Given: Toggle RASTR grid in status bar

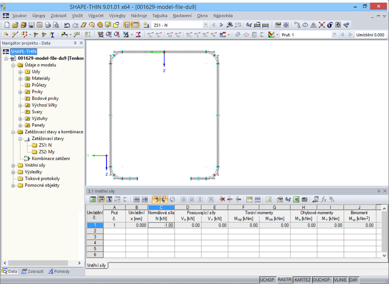Looking at the screenshot, I should tap(284, 279).
